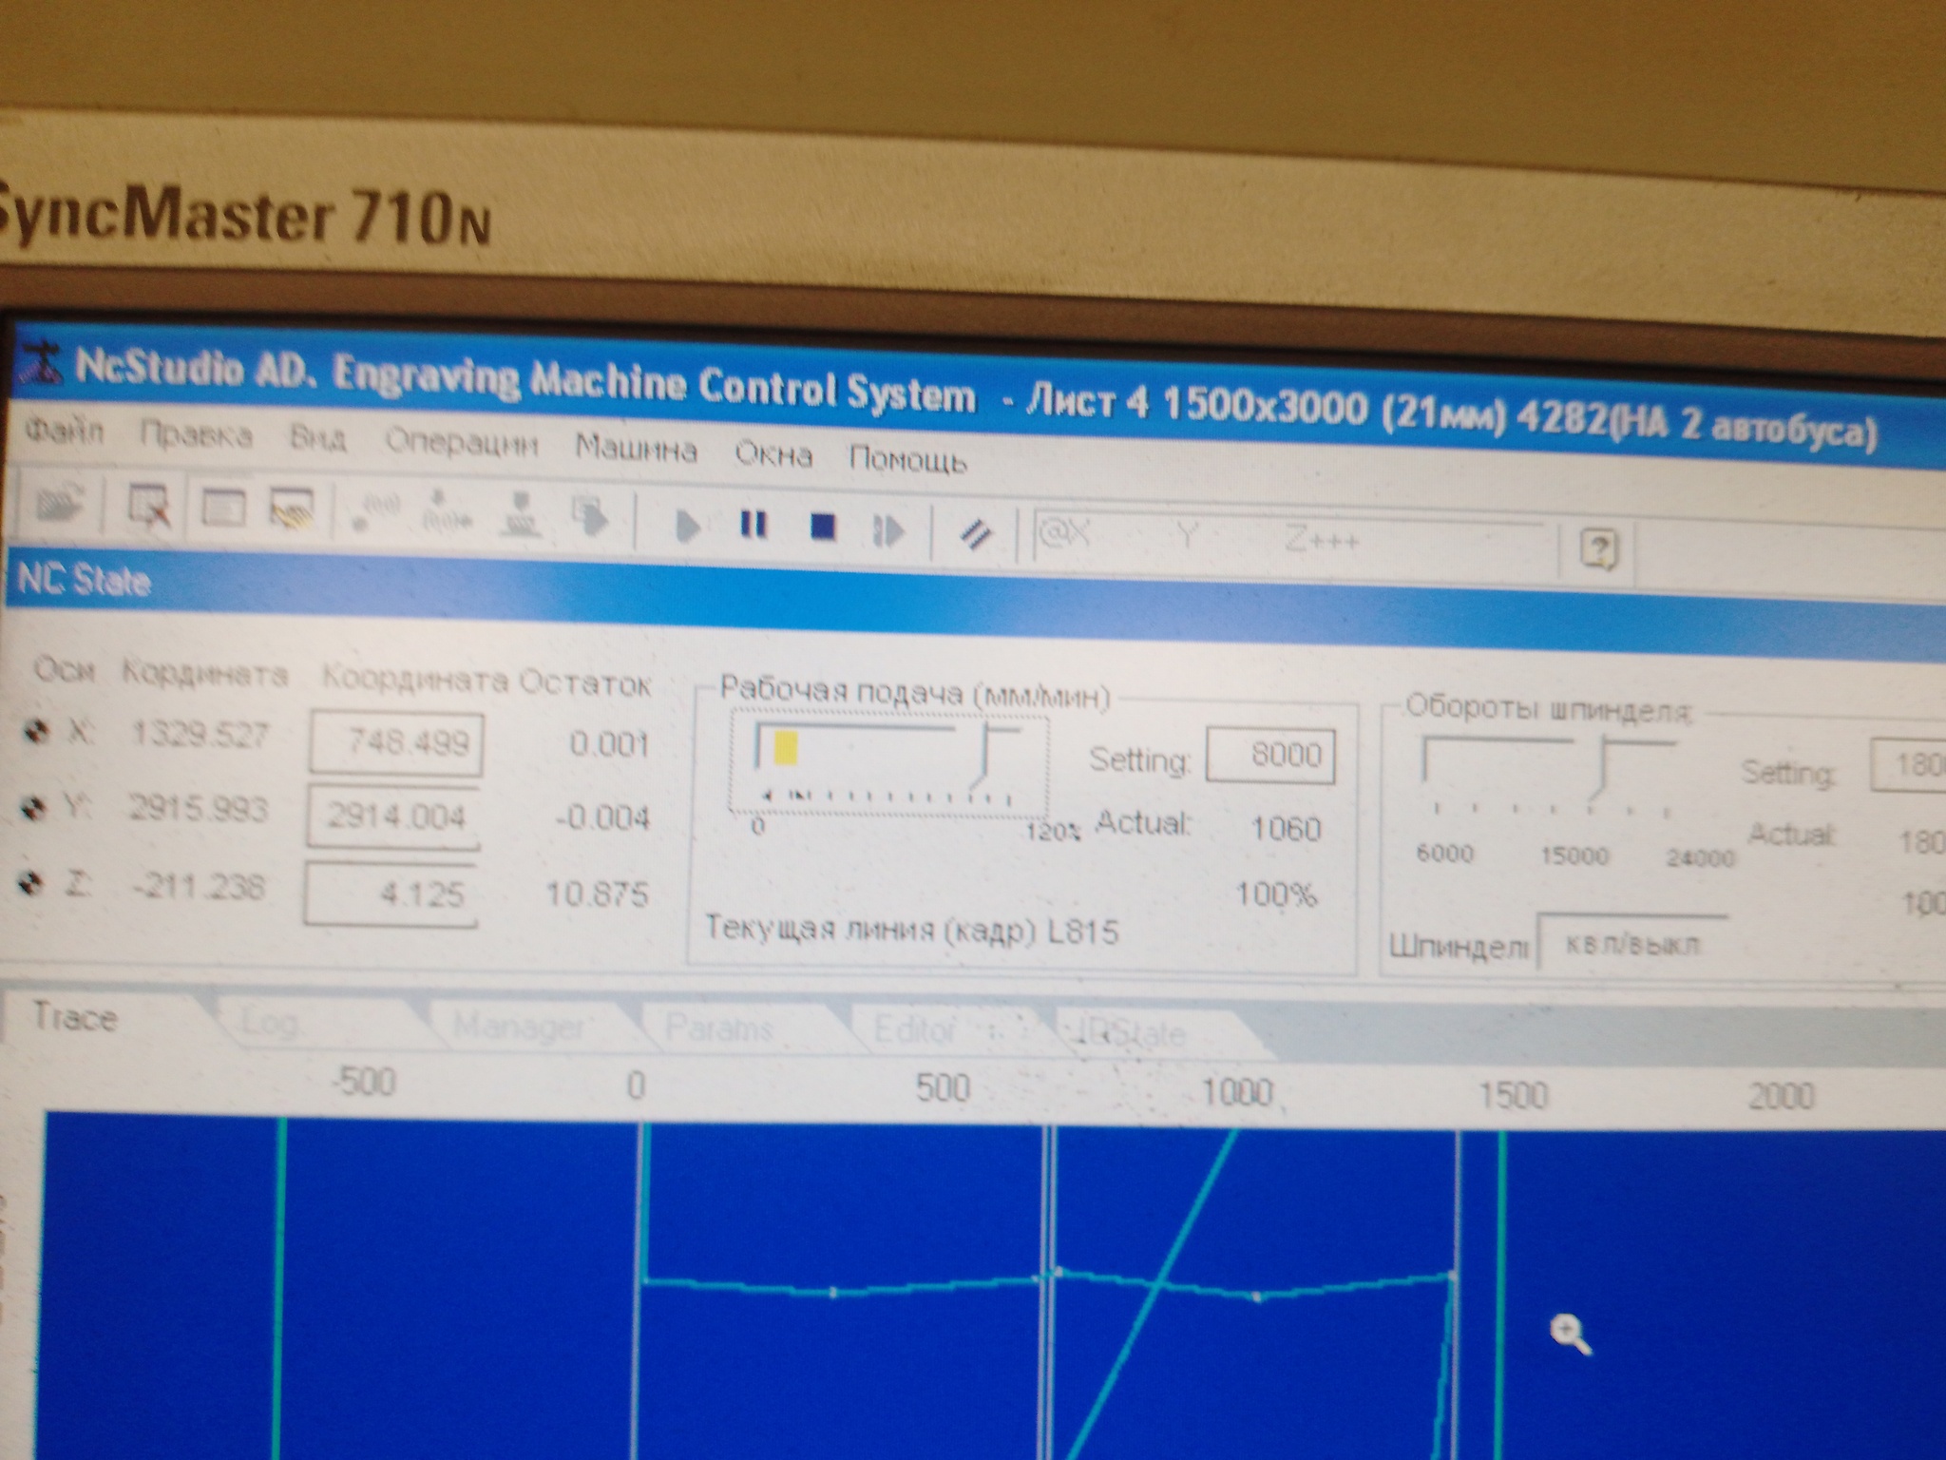Screen dimensions: 1946x1460
Task: Click the context help question-mark icon
Action: click(1599, 549)
